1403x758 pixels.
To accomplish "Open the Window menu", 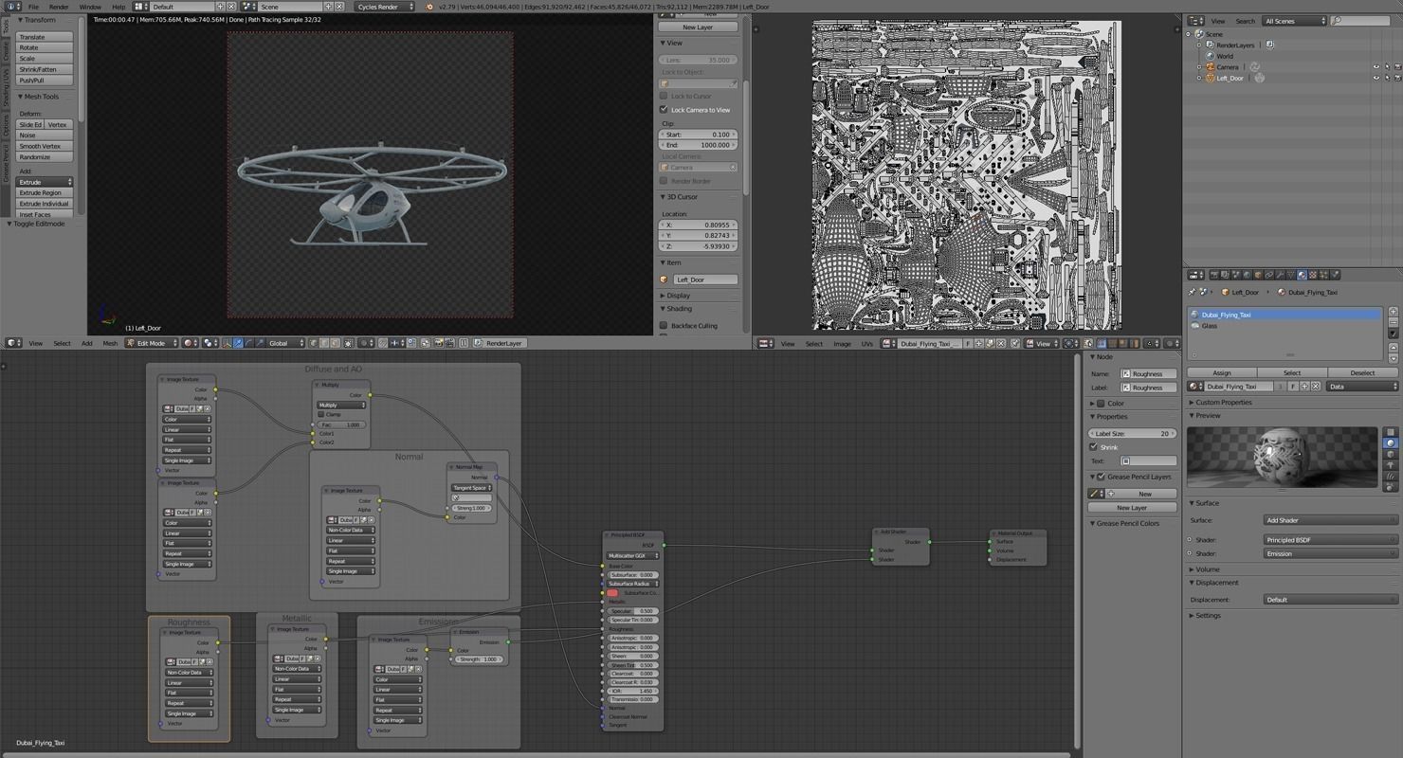I will coord(90,7).
